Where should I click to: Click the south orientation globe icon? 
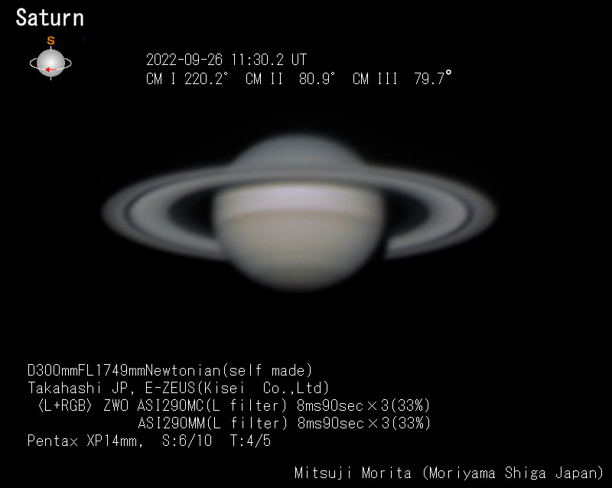click(x=50, y=63)
